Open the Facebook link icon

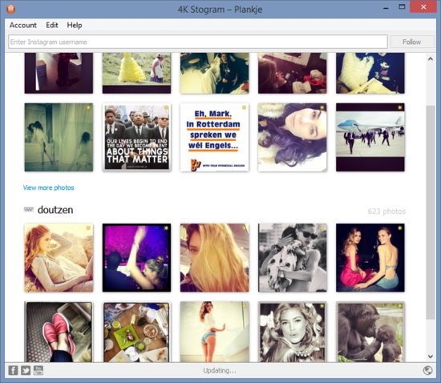pos(13,370)
